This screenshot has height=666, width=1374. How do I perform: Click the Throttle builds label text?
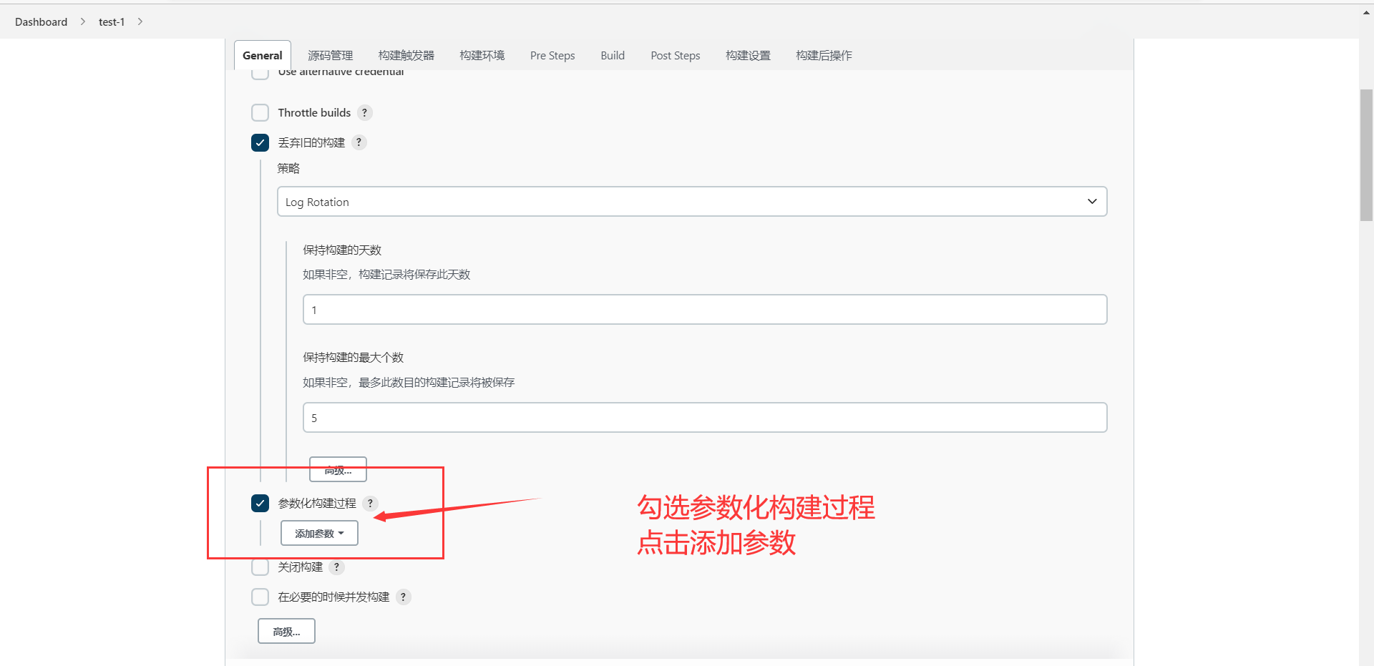314,113
